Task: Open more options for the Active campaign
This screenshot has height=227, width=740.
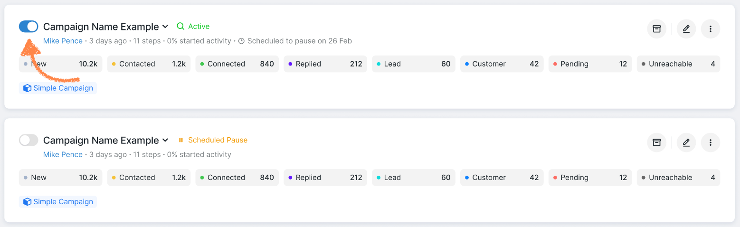Action: [x=710, y=29]
